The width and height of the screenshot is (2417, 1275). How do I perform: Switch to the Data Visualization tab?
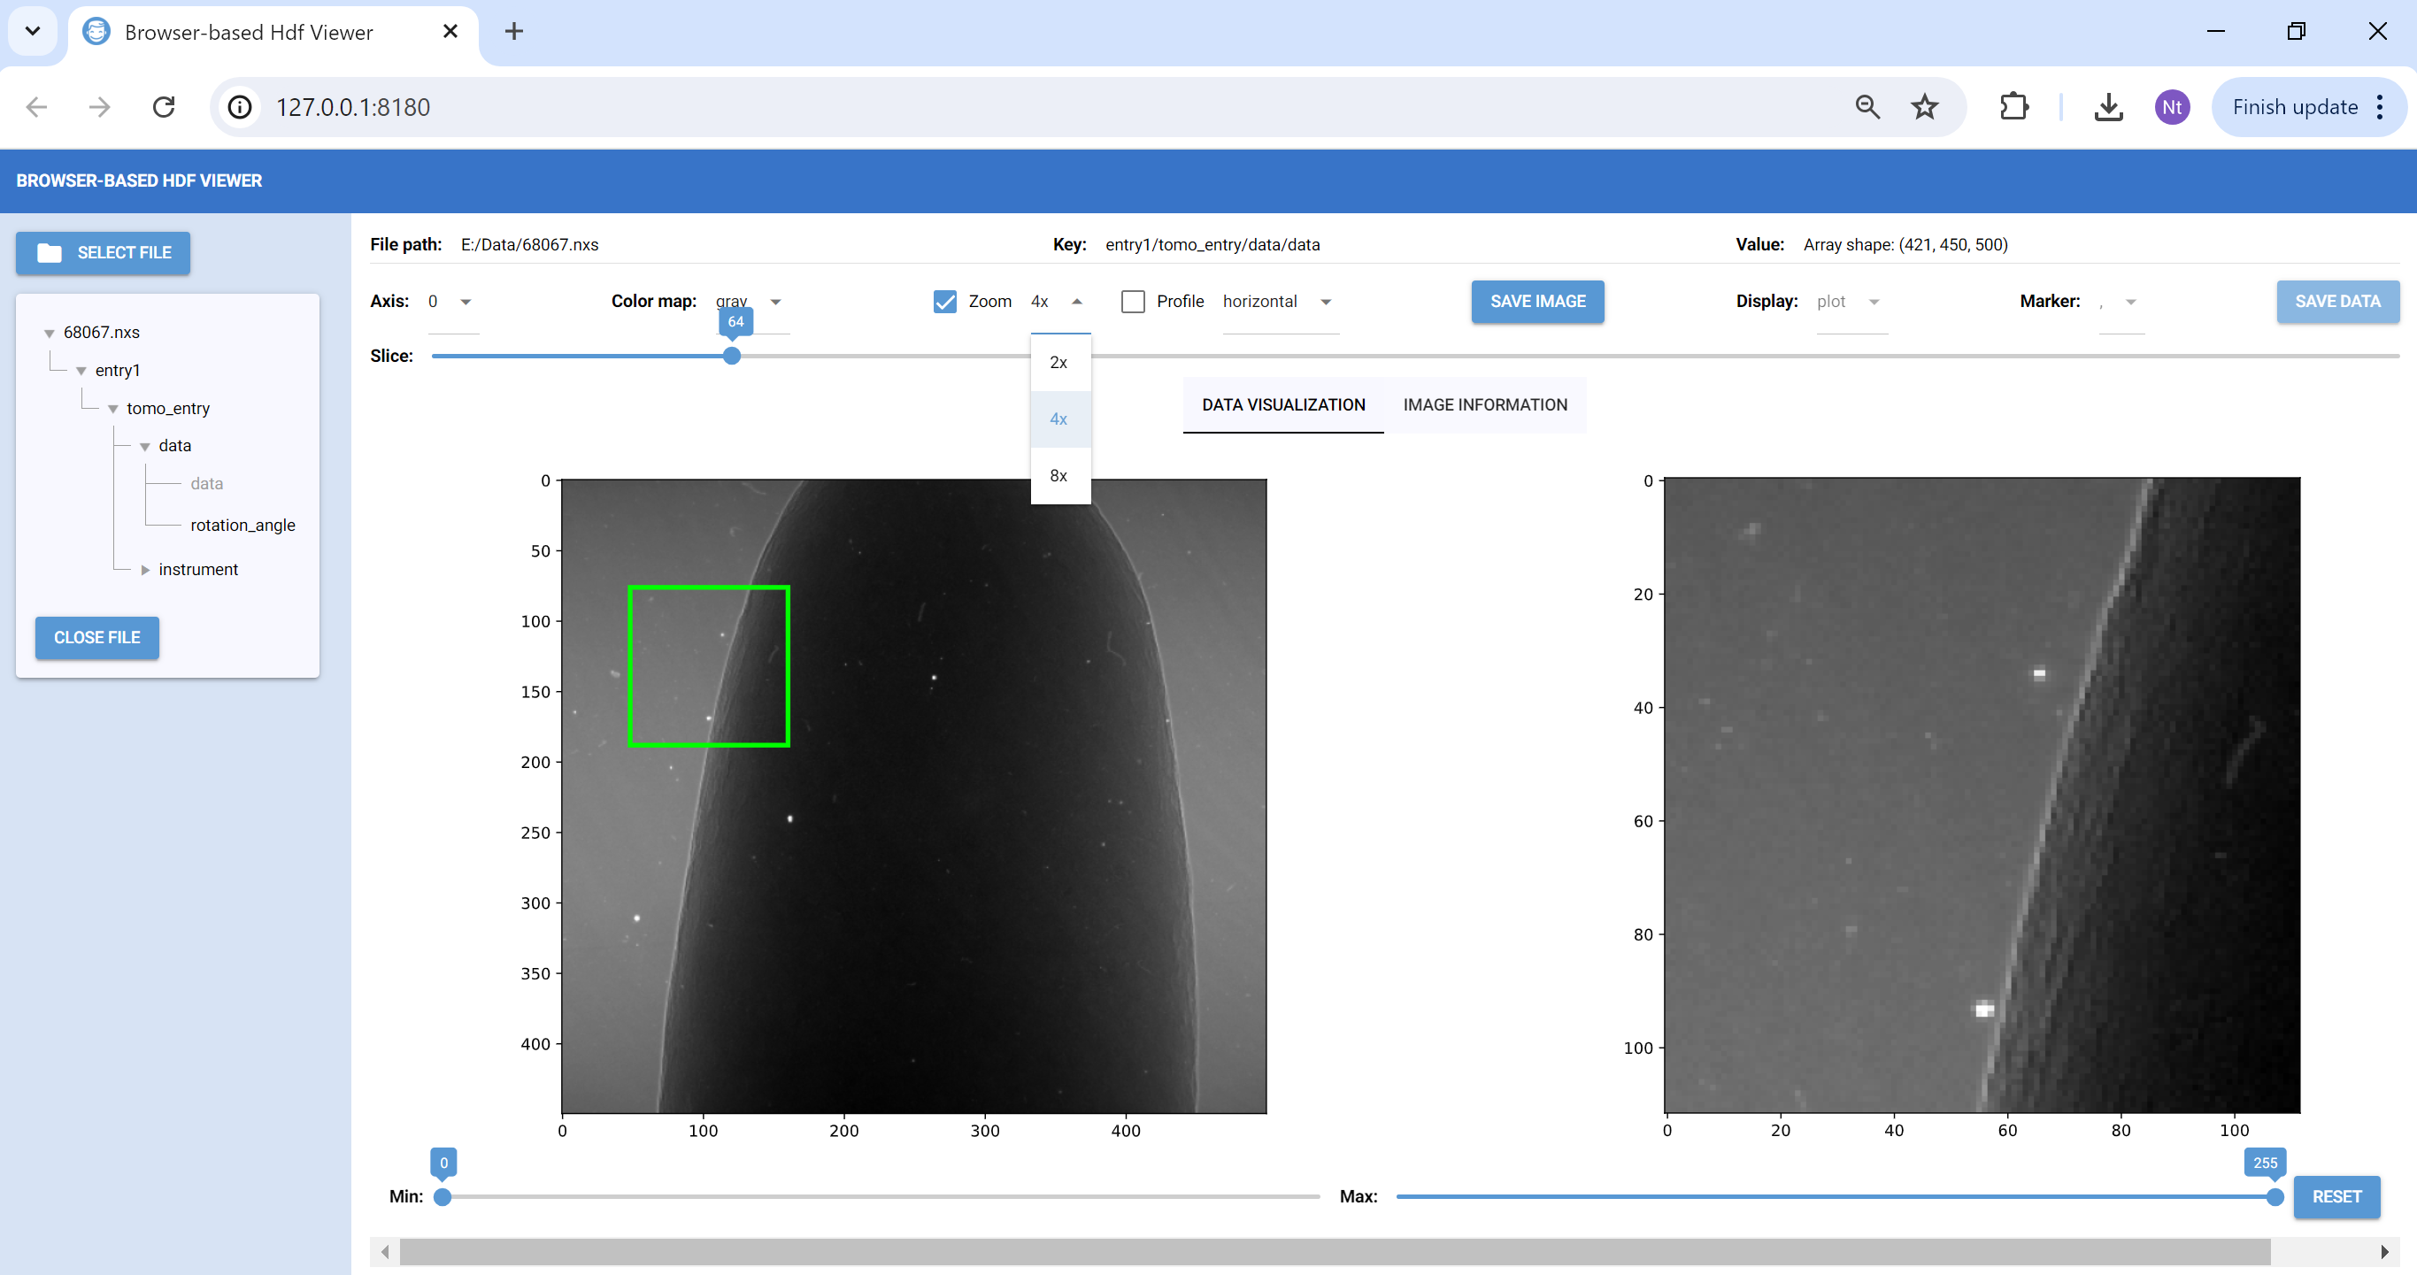1282,404
